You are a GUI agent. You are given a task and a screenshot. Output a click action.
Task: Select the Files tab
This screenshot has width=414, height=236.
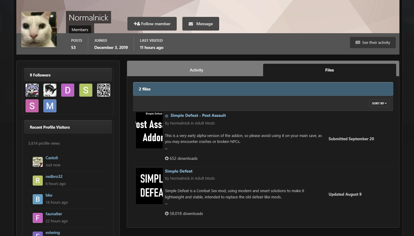coord(329,70)
